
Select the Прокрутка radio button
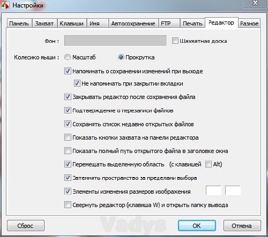121,57
